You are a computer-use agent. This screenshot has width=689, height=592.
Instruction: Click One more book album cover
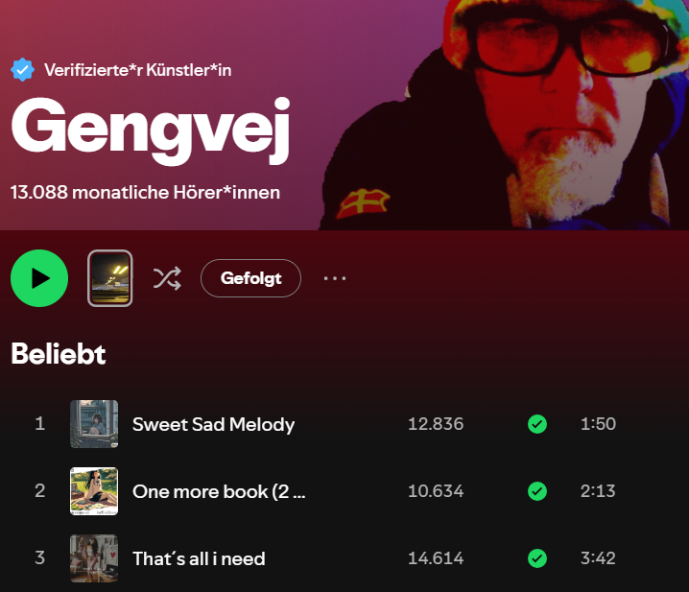94,491
